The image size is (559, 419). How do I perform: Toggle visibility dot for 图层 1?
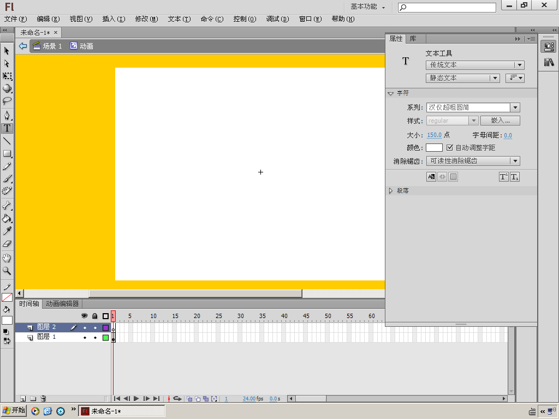pyautogui.click(x=85, y=337)
